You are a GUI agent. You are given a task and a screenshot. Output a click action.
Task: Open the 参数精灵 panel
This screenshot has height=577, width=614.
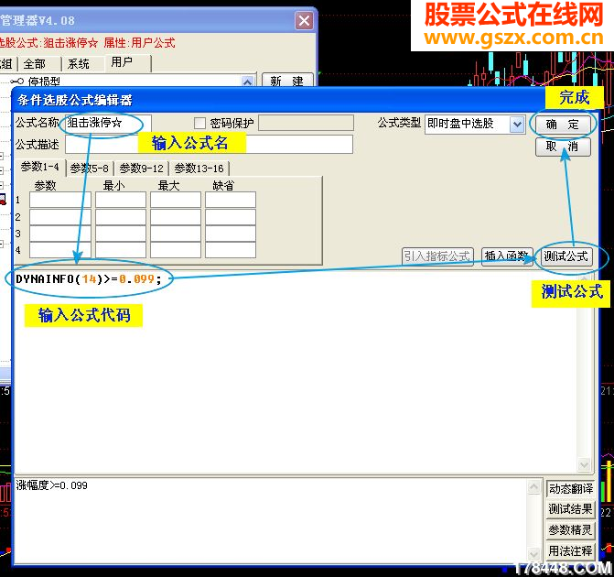[570, 530]
